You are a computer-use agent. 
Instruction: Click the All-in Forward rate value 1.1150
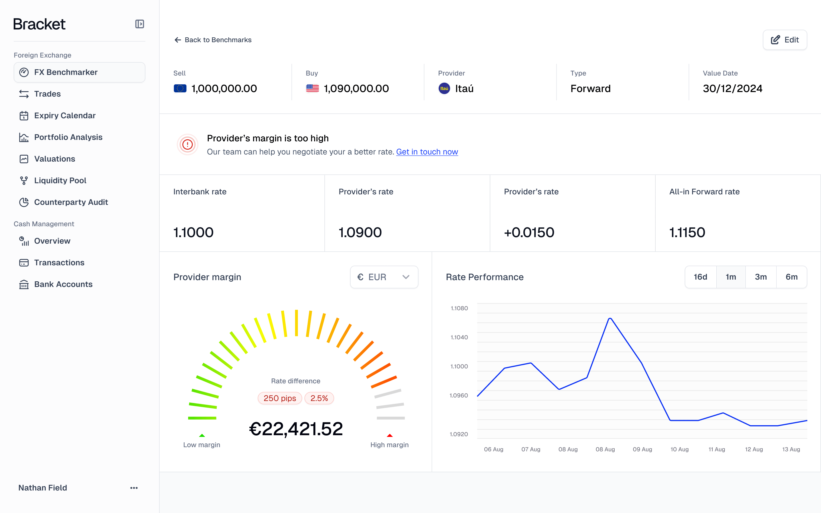click(x=687, y=232)
